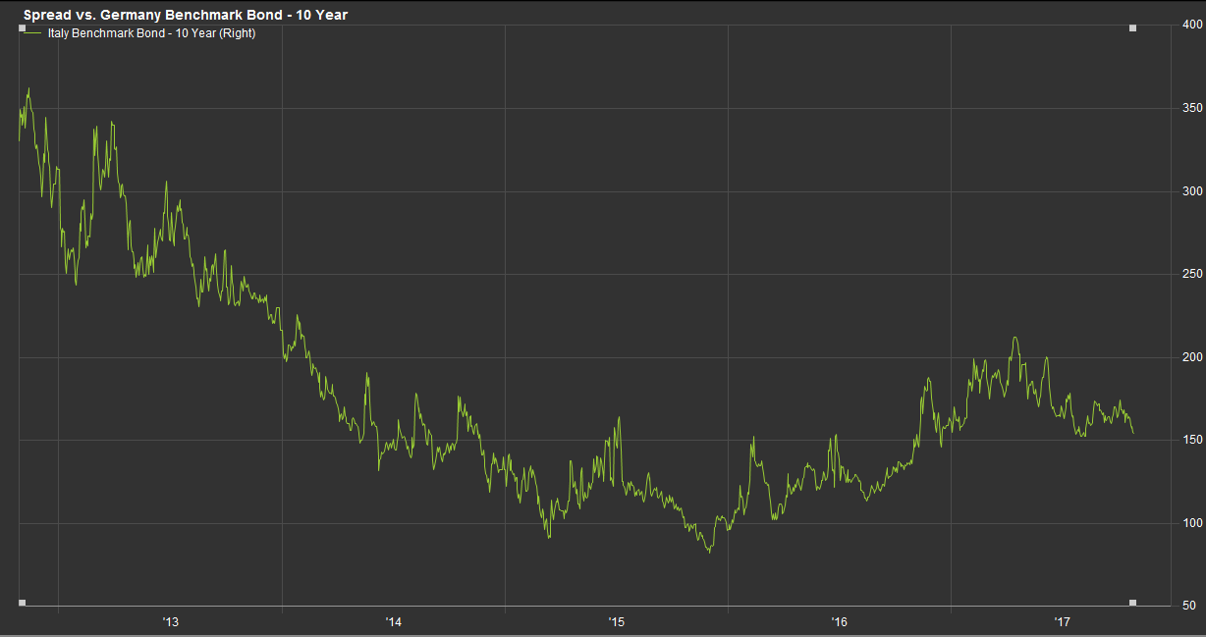The height and width of the screenshot is (637, 1206).
Task: Click the chart title "Spread vs. Germany Benchmark Bond - 10 Year"
Action: [x=186, y=15]
